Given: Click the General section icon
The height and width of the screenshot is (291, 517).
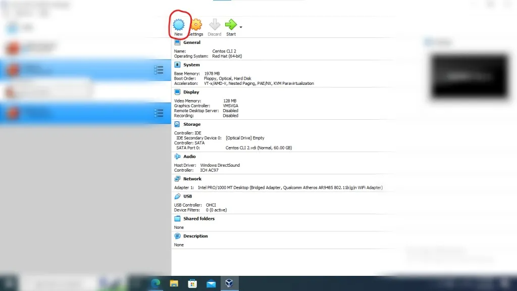Looking at the screenshot, I should [177, 42].
